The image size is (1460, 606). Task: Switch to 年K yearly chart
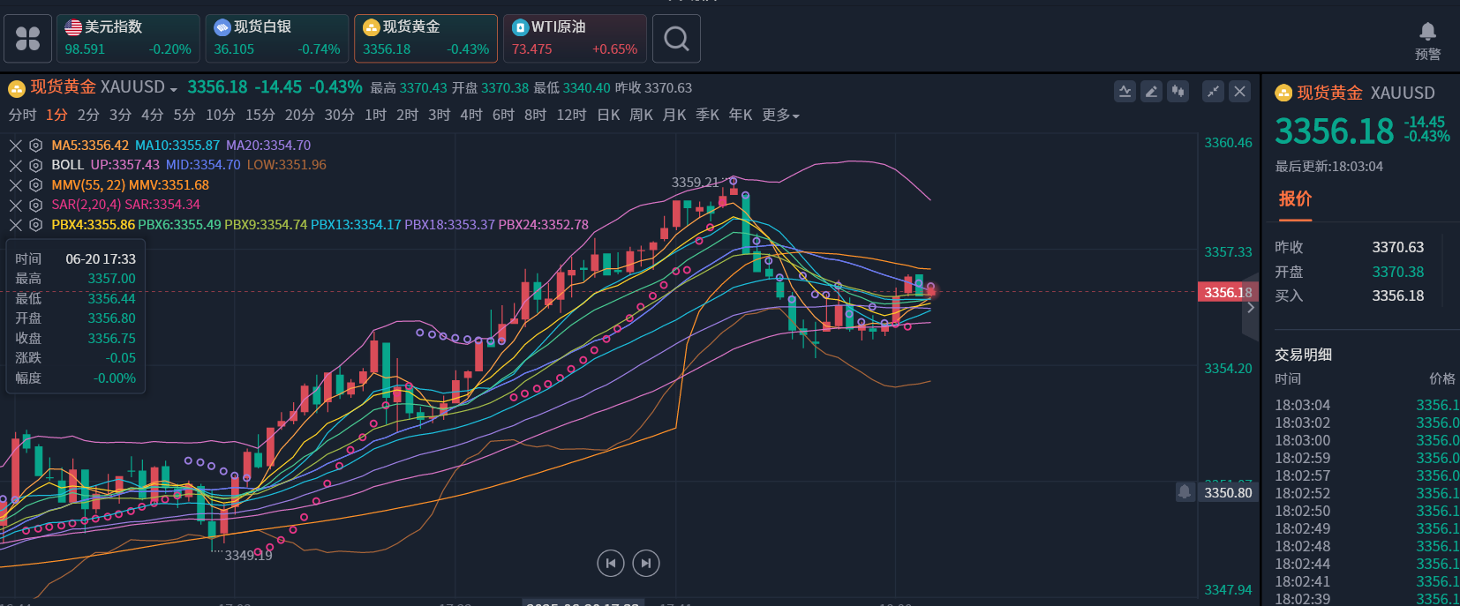point(741,116)
